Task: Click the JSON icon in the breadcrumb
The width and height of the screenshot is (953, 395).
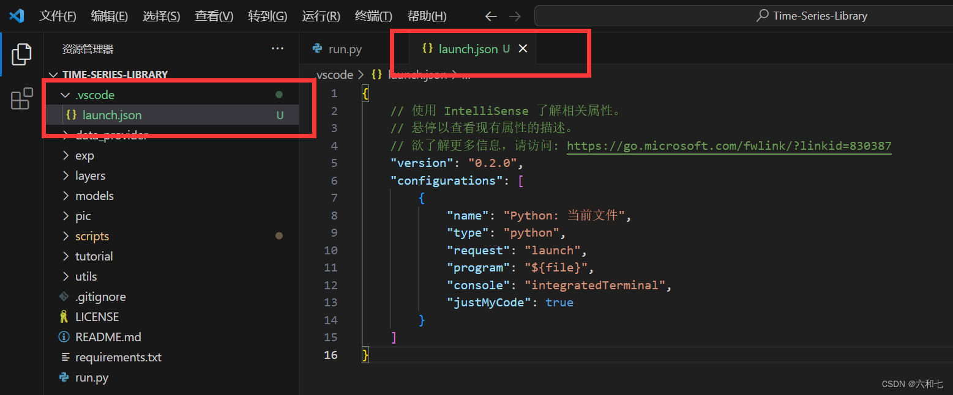Action: [377, 75]
